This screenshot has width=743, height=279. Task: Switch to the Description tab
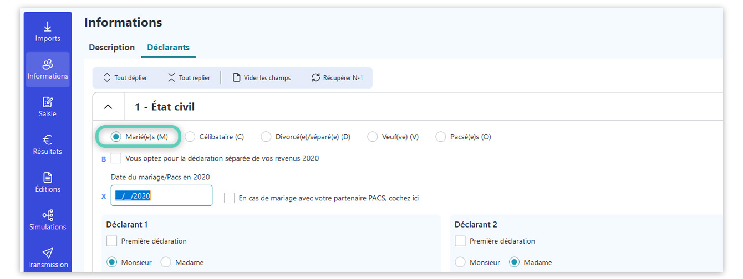click(112, 48)
